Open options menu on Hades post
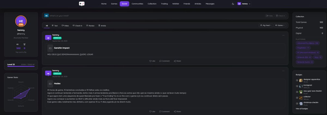327x115 pixels. point(283,71)
